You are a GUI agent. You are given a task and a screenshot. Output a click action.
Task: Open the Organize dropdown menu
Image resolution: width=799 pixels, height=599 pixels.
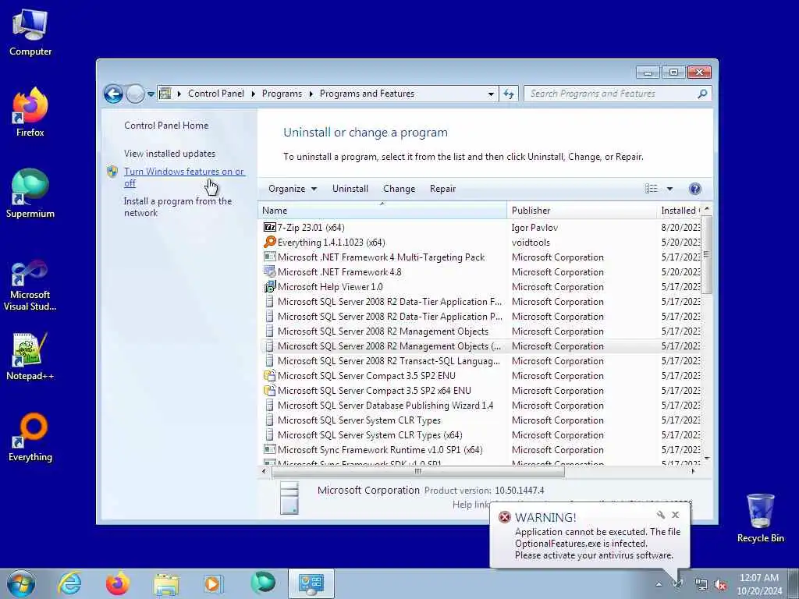click(293, 189)
